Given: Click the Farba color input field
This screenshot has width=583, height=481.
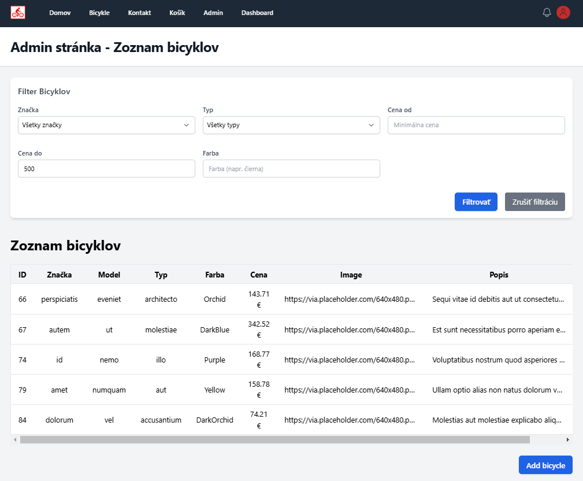Looking at the screenshot, I should pyautogui.click(x=291, y=168).
